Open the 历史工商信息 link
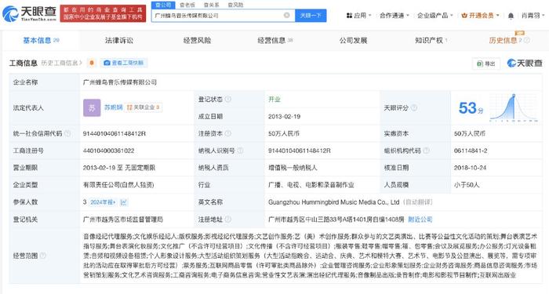The width and height of the screenshot is (549, 294). 61,63
